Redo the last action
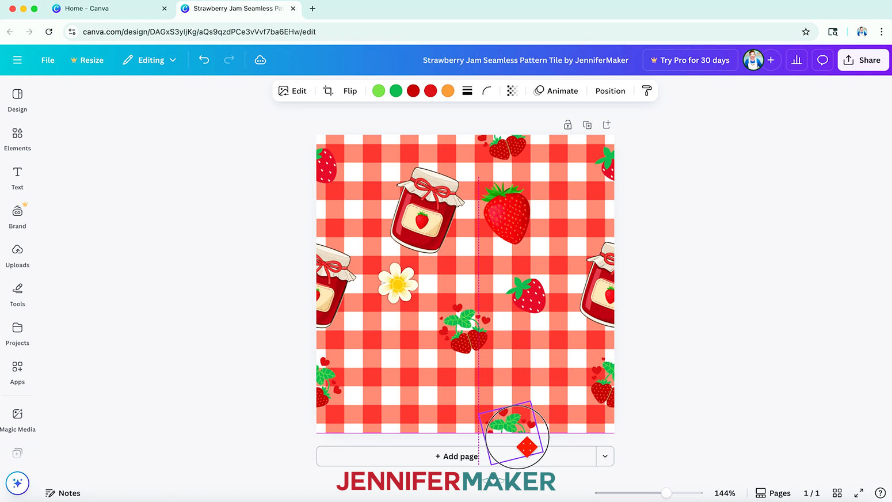Viewport: 892px width, 502px height. [229, 60]
